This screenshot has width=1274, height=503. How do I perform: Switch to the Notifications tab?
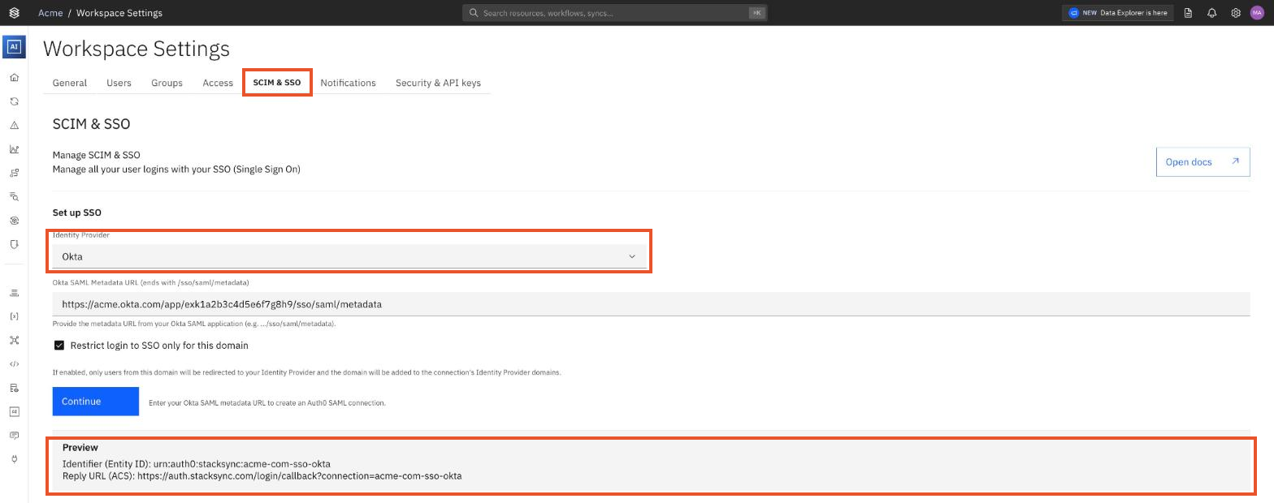point(348,83)
